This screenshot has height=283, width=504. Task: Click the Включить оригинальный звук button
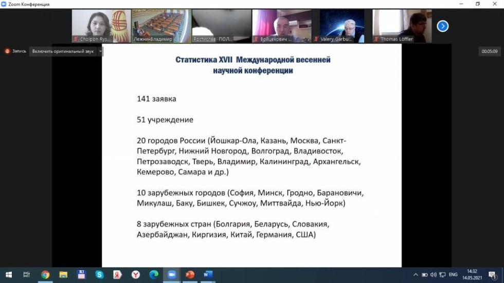click(63, 51)
